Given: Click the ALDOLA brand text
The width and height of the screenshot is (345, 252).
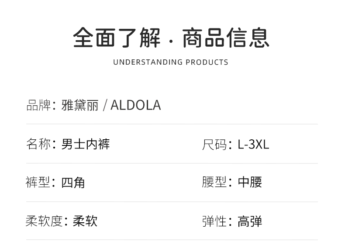Looking at the screenshot, I should pyautogui.click(x=136, y=105).
